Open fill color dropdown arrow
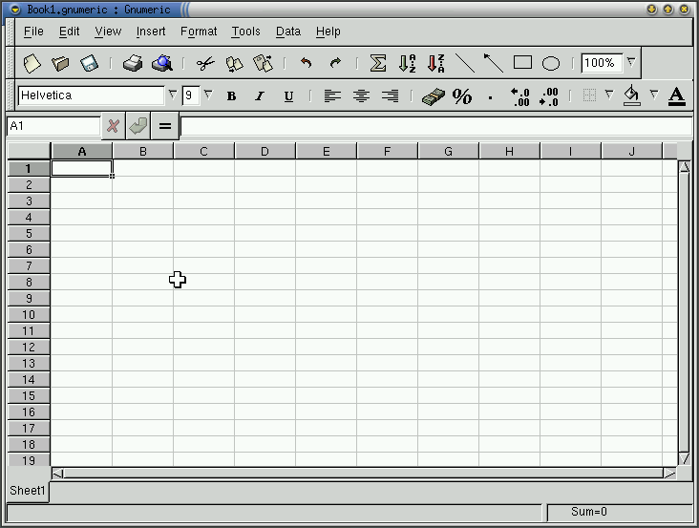The image size is (699, 528). point(653,94)
